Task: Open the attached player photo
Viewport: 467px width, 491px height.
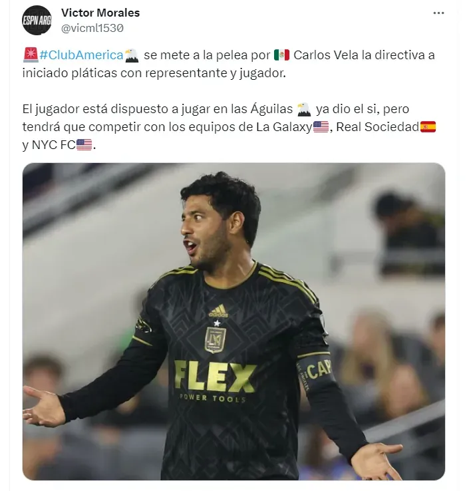Action: (x=234, y=321)
